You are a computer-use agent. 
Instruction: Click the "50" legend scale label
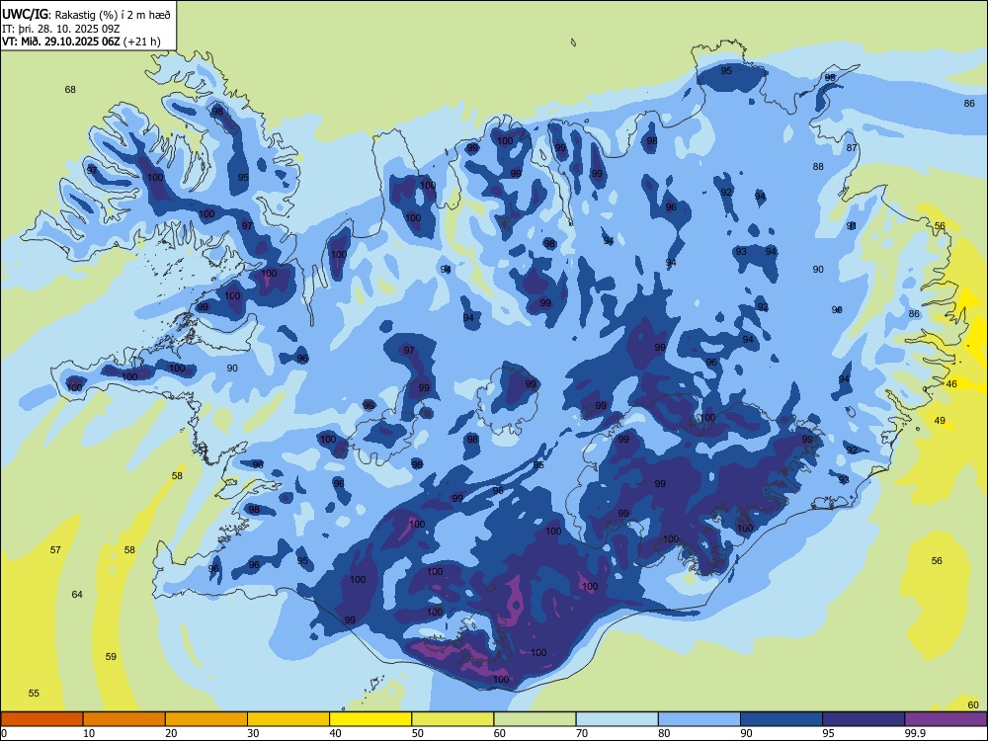point(418,733)
